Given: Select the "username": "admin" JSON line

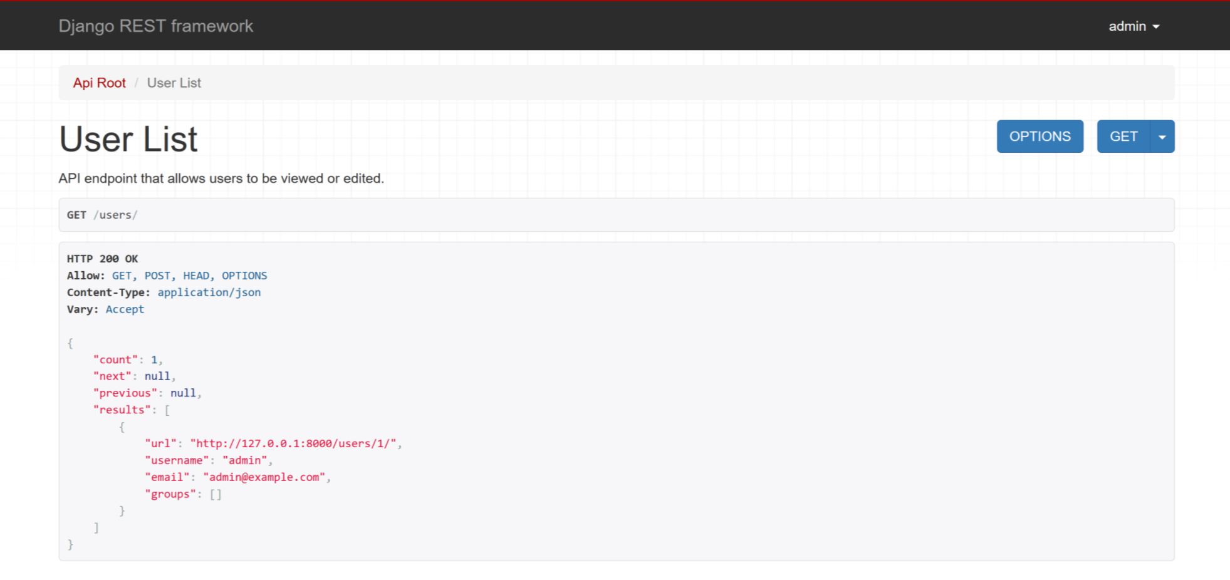Looking at the screenshot, I should 209,460.
